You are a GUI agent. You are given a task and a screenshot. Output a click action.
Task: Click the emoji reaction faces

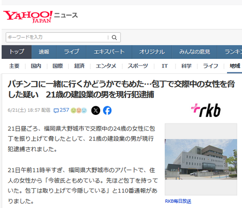(x=79, y=111)
